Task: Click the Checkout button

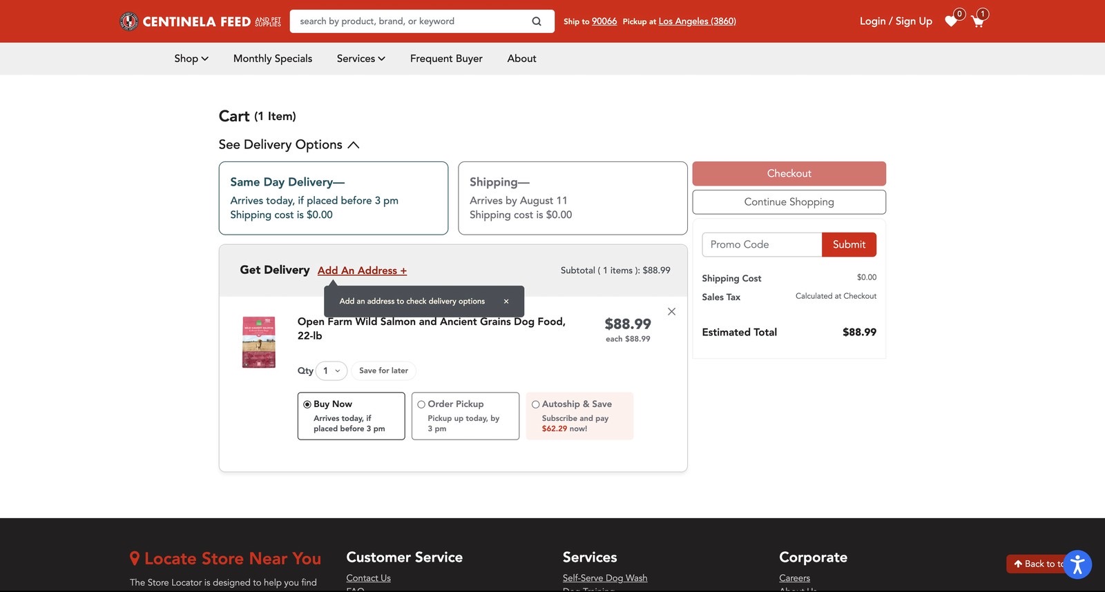Action: coord(789,174)
